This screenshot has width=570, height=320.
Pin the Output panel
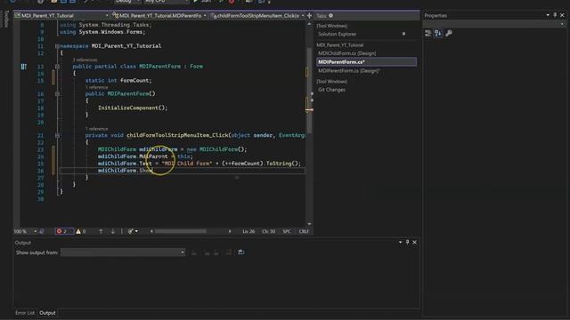coord(407,242)
